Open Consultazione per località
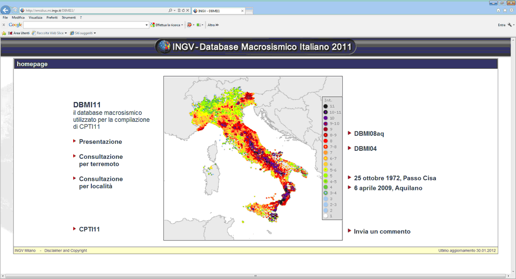 pos(101,182)
